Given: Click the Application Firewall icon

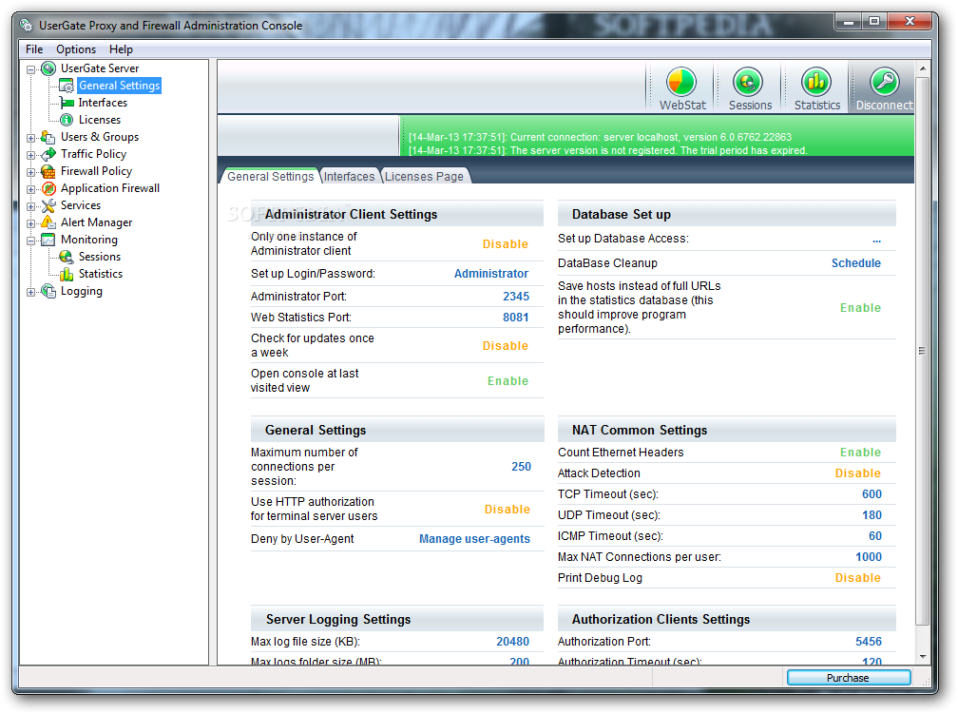Looking at the screenshot, I should pos(48,188).
